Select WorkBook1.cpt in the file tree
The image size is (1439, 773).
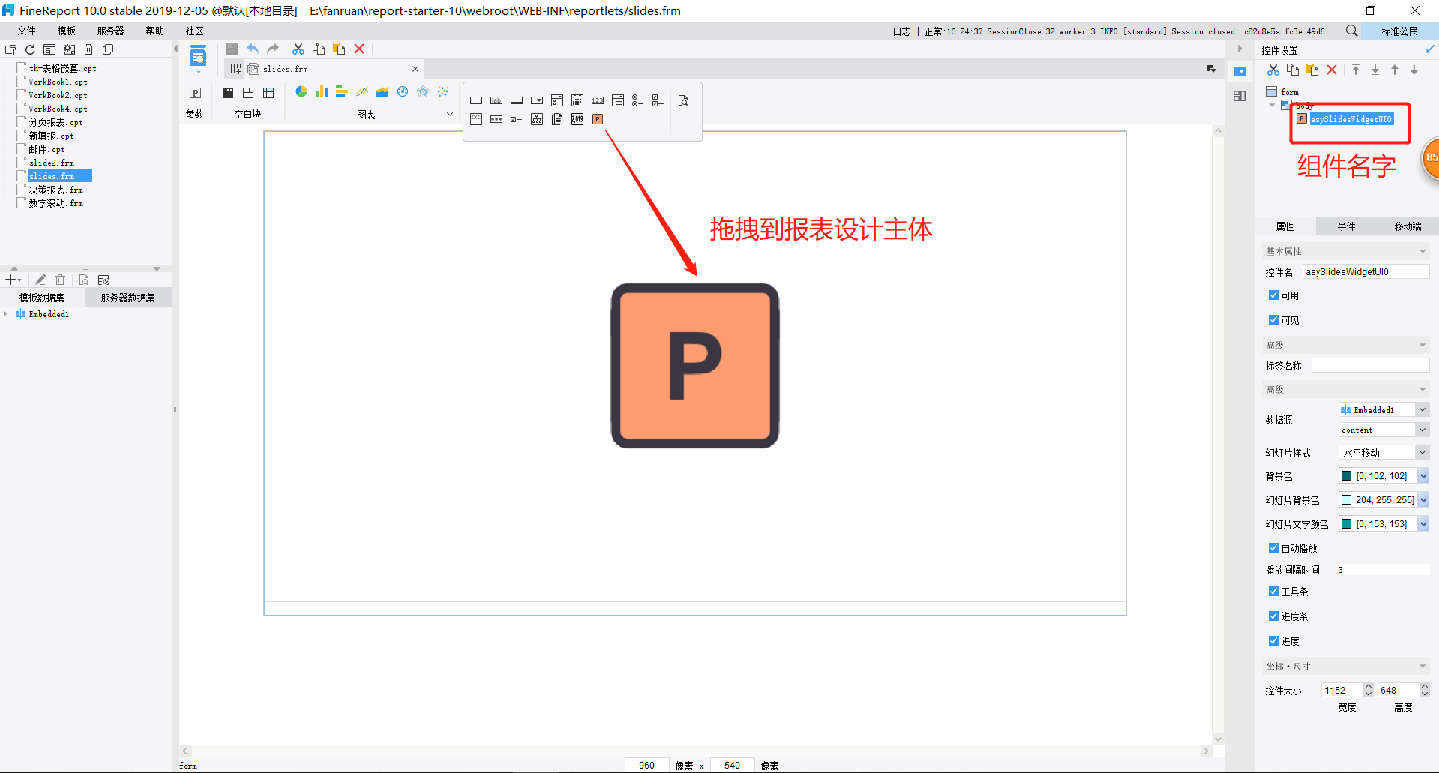click(58, 82)
